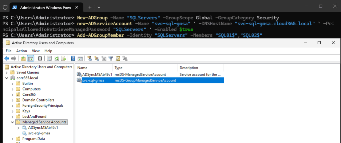The image size is (341, 143).
Task: Click the ADUC window title icon
Action: point(8,43)
